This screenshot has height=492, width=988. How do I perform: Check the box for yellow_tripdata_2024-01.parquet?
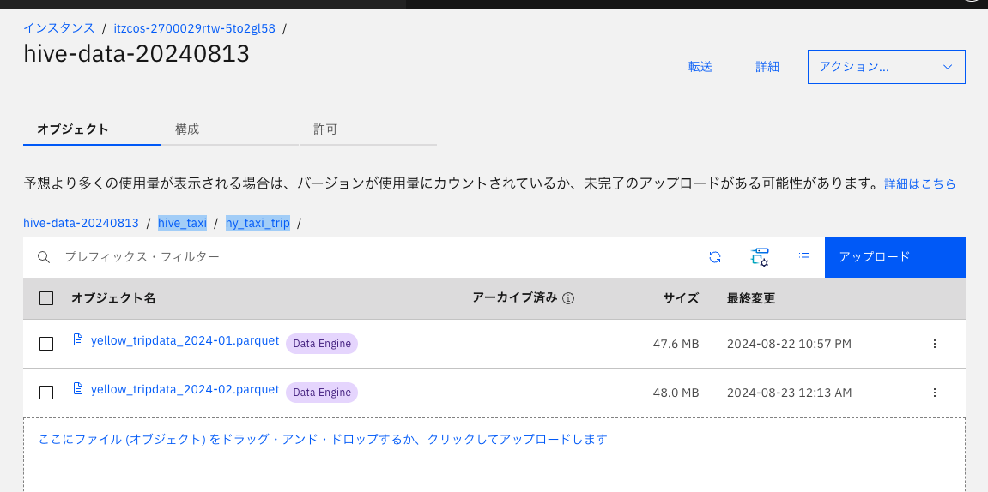46,344
